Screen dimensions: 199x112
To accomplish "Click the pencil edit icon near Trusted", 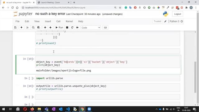I will (x=165, y=21).
